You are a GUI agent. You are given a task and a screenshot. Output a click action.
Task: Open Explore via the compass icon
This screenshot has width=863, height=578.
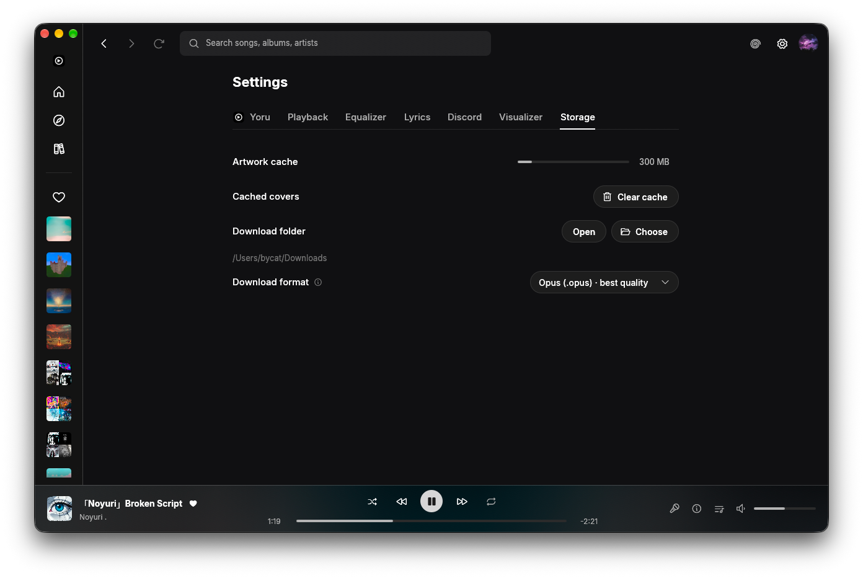59,120
